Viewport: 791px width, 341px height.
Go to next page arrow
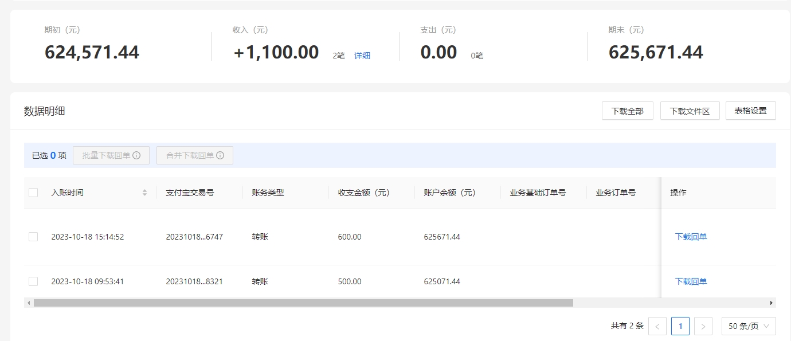click(x=703, y=326)
